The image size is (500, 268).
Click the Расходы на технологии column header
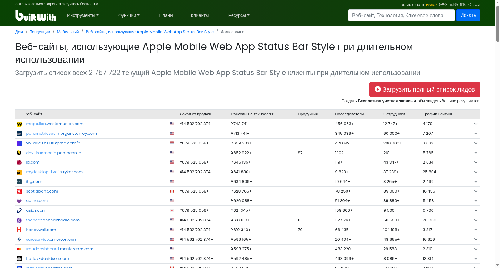click(x=252, y=114)
